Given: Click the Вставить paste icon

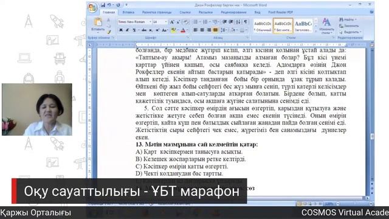Looking at the screenshot, I should click(x=98, y=23).
